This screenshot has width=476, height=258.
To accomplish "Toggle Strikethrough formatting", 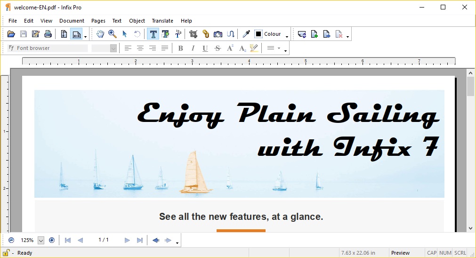I will pos(218,48).
